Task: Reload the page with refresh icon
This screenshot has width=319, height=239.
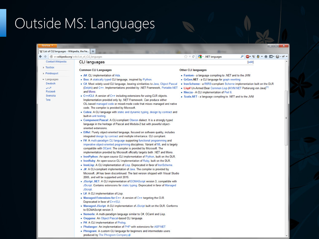Action: point(193,57)
